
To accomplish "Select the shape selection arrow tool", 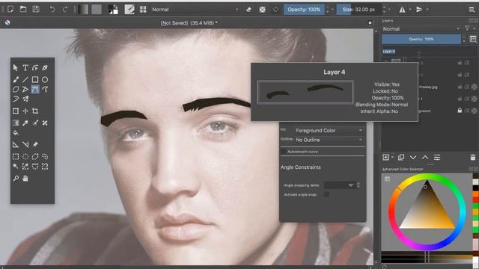I will [16, 68].
